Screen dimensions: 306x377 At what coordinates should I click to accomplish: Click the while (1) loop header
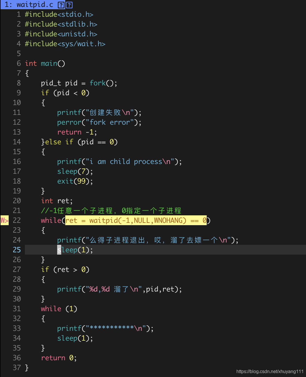point(59,309)
